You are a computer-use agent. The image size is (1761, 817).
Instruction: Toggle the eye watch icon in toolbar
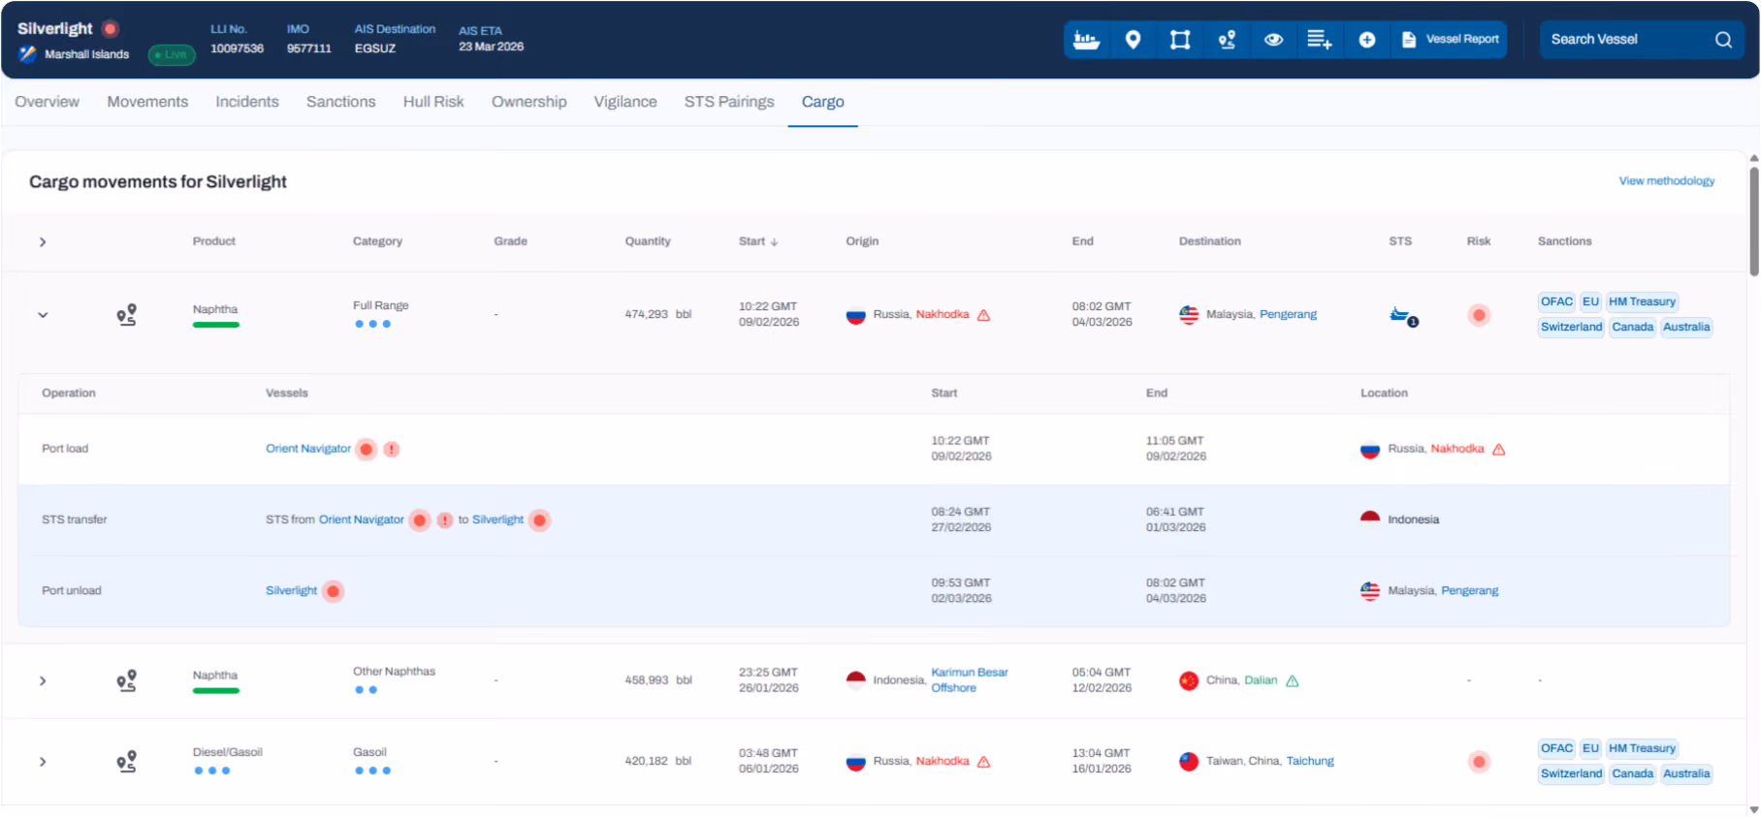[1273, 40]
